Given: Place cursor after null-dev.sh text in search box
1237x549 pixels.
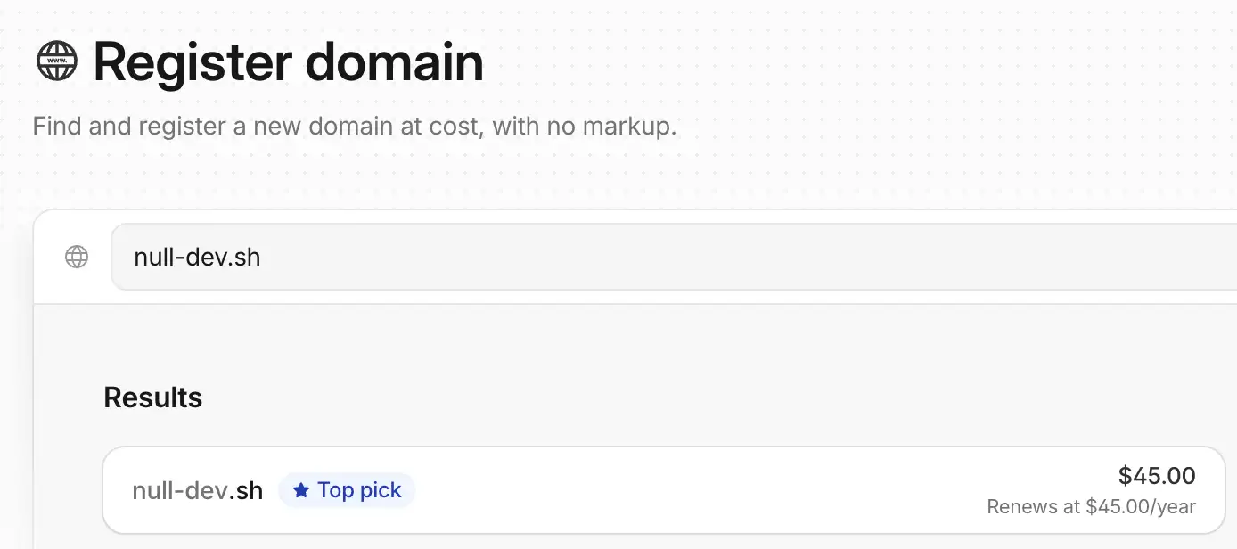Looking at the screenshot, I should click(x=262, y=258).
